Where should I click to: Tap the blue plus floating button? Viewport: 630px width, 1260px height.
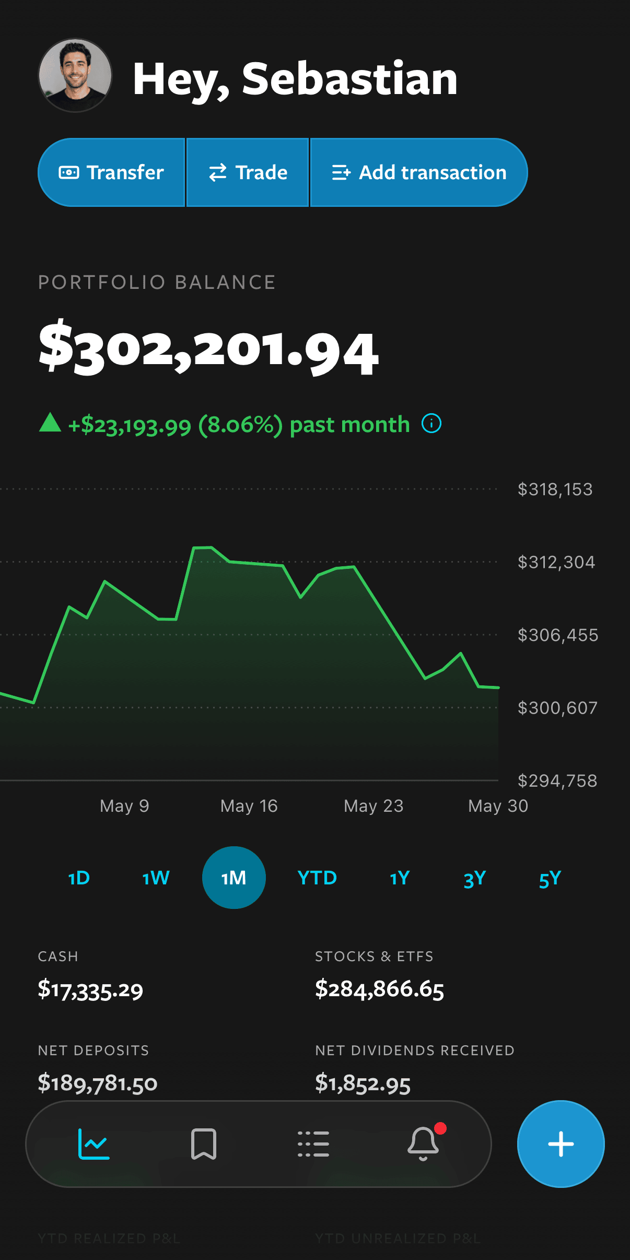click(561, 1144)
